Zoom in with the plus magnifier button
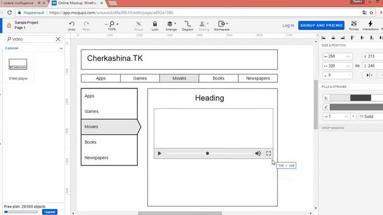 (x=117, y=24)
